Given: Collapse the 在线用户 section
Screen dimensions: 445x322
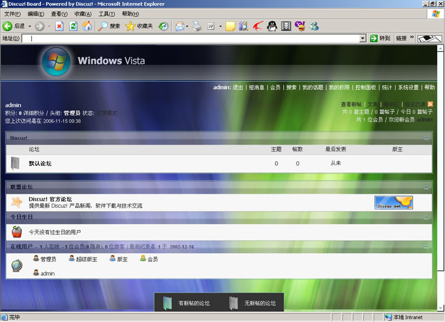Looking at the screenshot, I should pos(426,246).
